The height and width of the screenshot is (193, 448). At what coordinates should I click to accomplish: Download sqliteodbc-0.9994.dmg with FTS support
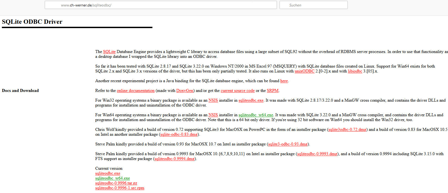click(x=174, y=159)
